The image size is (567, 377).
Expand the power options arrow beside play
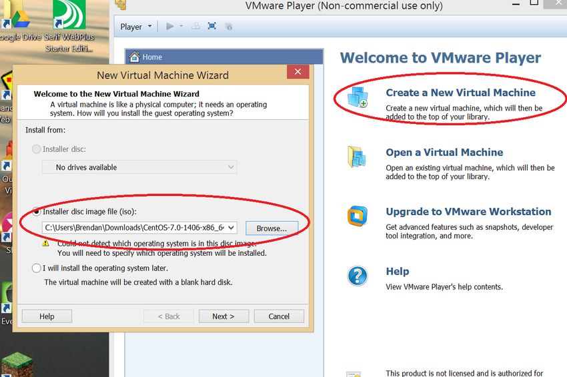click(181, 26)
